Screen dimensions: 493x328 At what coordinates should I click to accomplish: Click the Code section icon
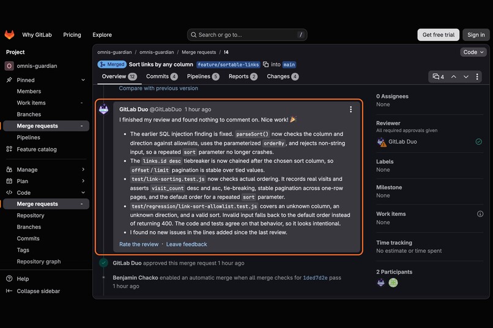coord(9,192)
